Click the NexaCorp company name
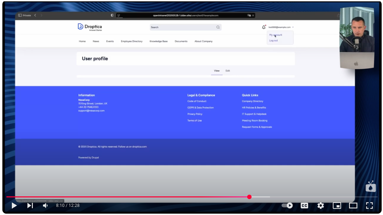The height and width of the screenshot is (215, 383). click(84, 100)
